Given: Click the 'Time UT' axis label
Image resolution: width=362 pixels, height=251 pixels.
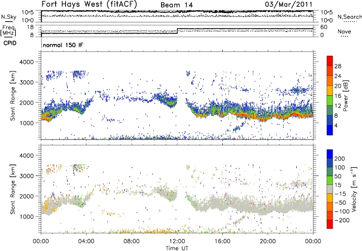Looking at the screenshot, I should [x=177, y=248].
